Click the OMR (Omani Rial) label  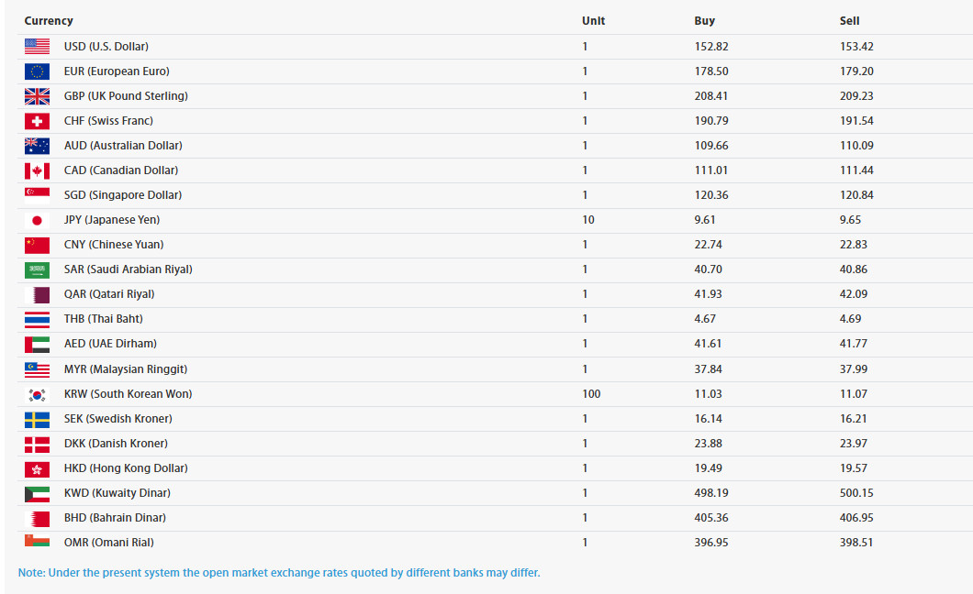coord(108,543)
